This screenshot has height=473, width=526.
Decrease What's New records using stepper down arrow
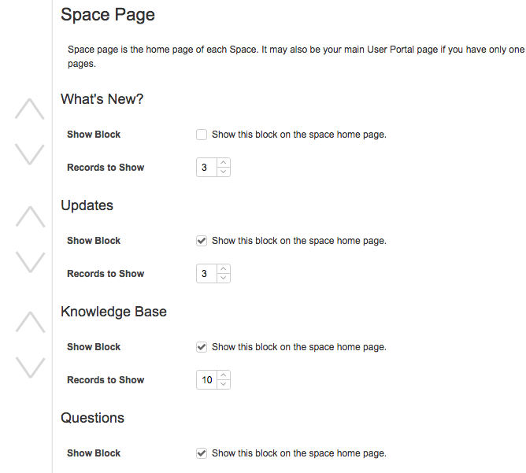pos(224,172)
